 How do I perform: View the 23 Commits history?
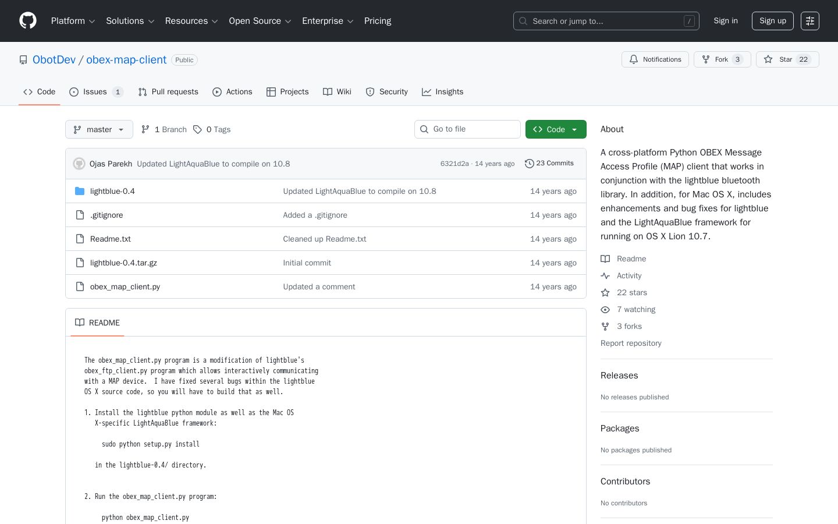click(x=549, y=164)
